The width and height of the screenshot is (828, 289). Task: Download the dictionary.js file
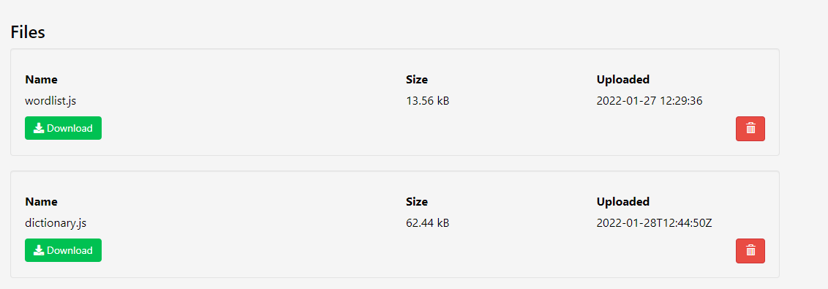(x=63, y=250)
